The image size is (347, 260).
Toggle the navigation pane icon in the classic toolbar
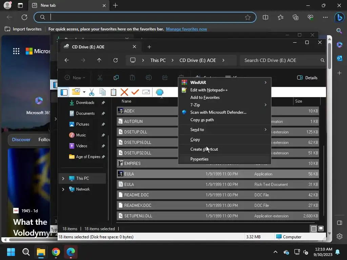pyautogui.click(x=64, y=92)
